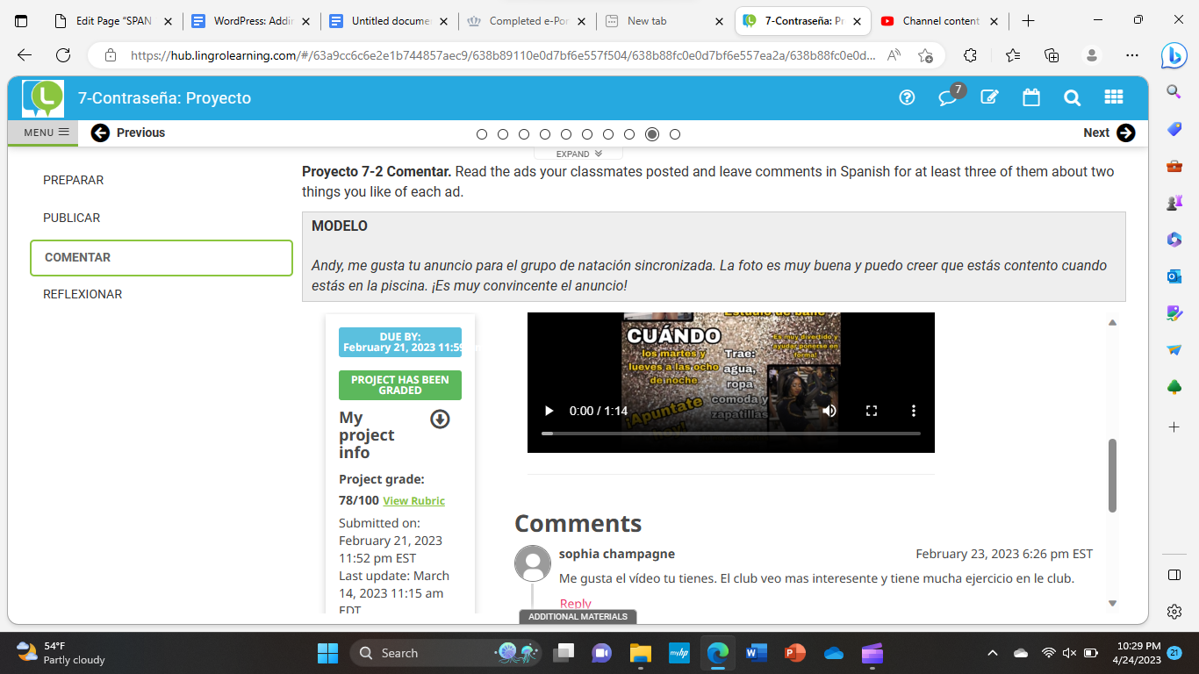The width and height of the screenshot is (1199, 674).
Task: Expand the header with EXPAND chevron
Action: pos(579,154)
